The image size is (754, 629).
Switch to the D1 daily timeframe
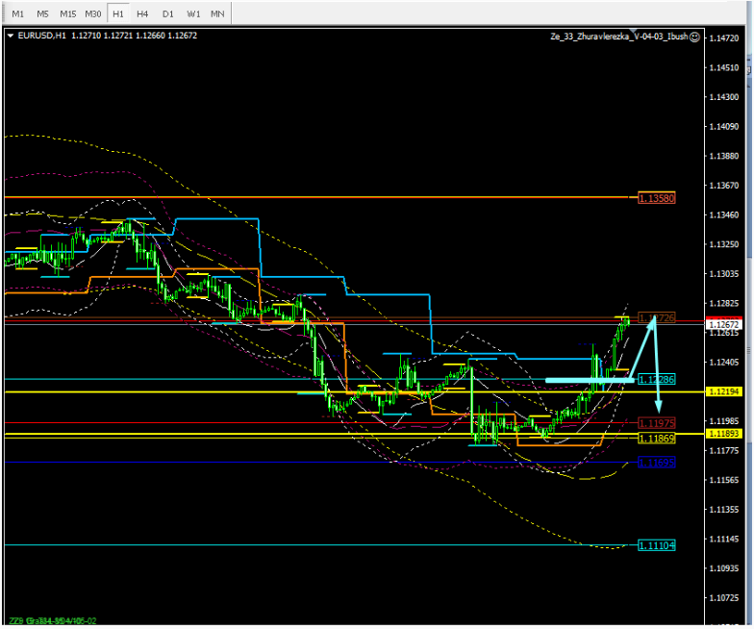[168, 13]
